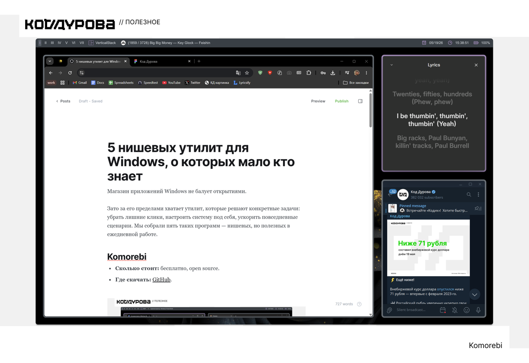Screen dimensions: 529x363
Task: Toggle the editor sidebar panel icon
Action: (360, 101)
